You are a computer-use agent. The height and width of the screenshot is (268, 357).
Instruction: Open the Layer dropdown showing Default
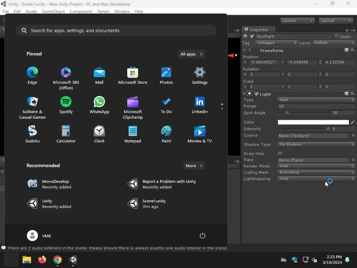[x=334, y=43]
